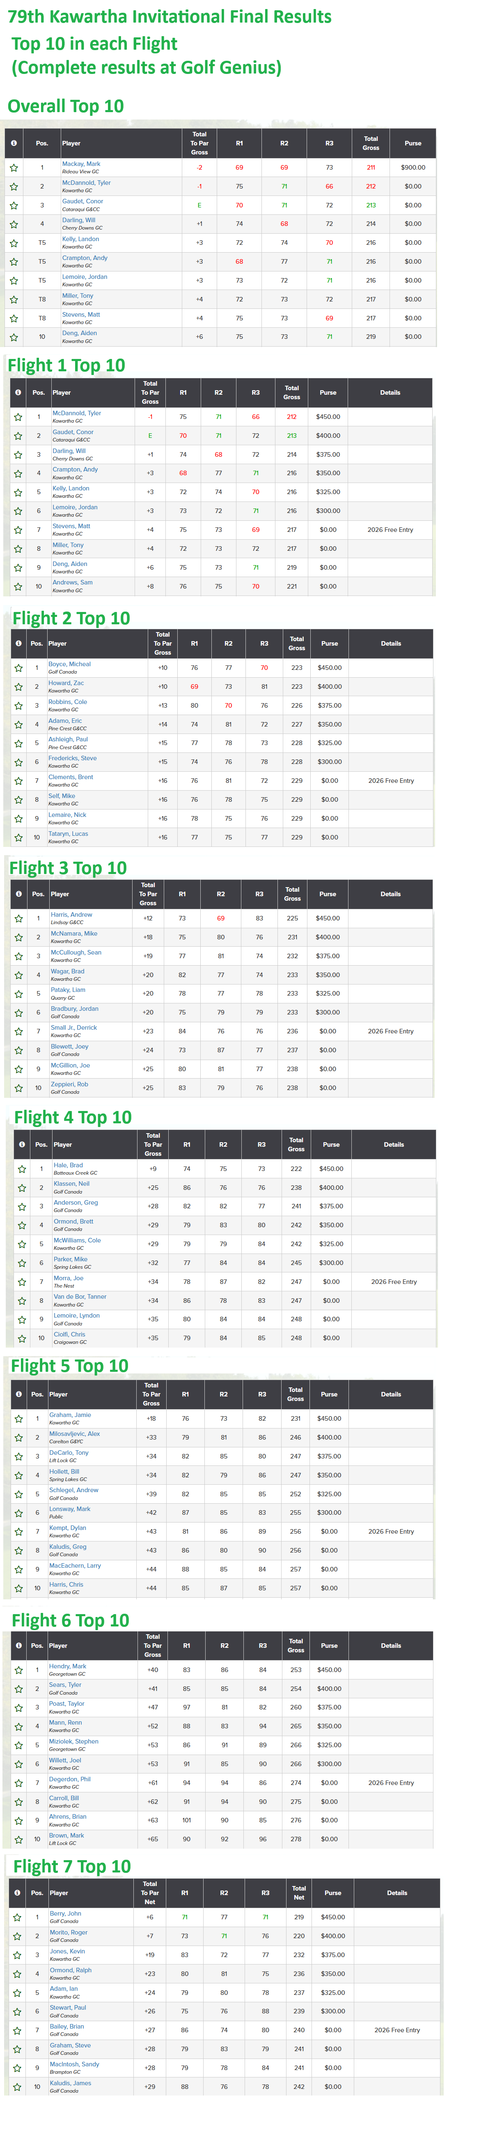Click Total Net header in Flight 7
Screen dimensions: 479x2130
pos(299,1893)
